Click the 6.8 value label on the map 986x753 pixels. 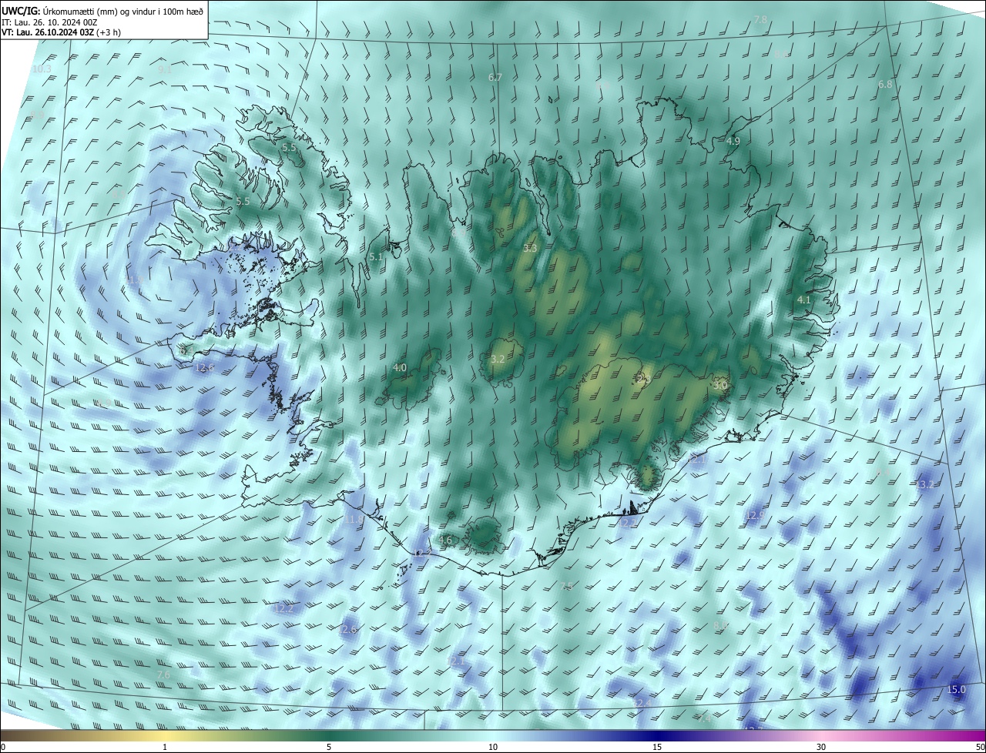click(x=885, y=85)
